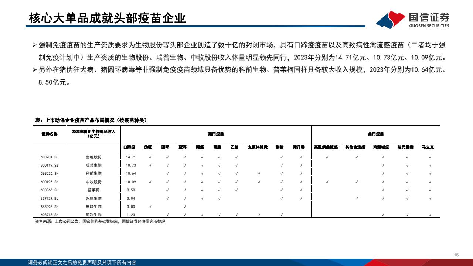The image size is (473, 266).
Task: Select stock code 603718.SH
Action: click(x=50, y=215)
